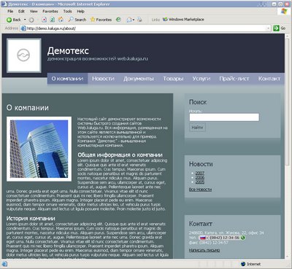Select the О компании tab
292x269 pixels.
(67, 79)
